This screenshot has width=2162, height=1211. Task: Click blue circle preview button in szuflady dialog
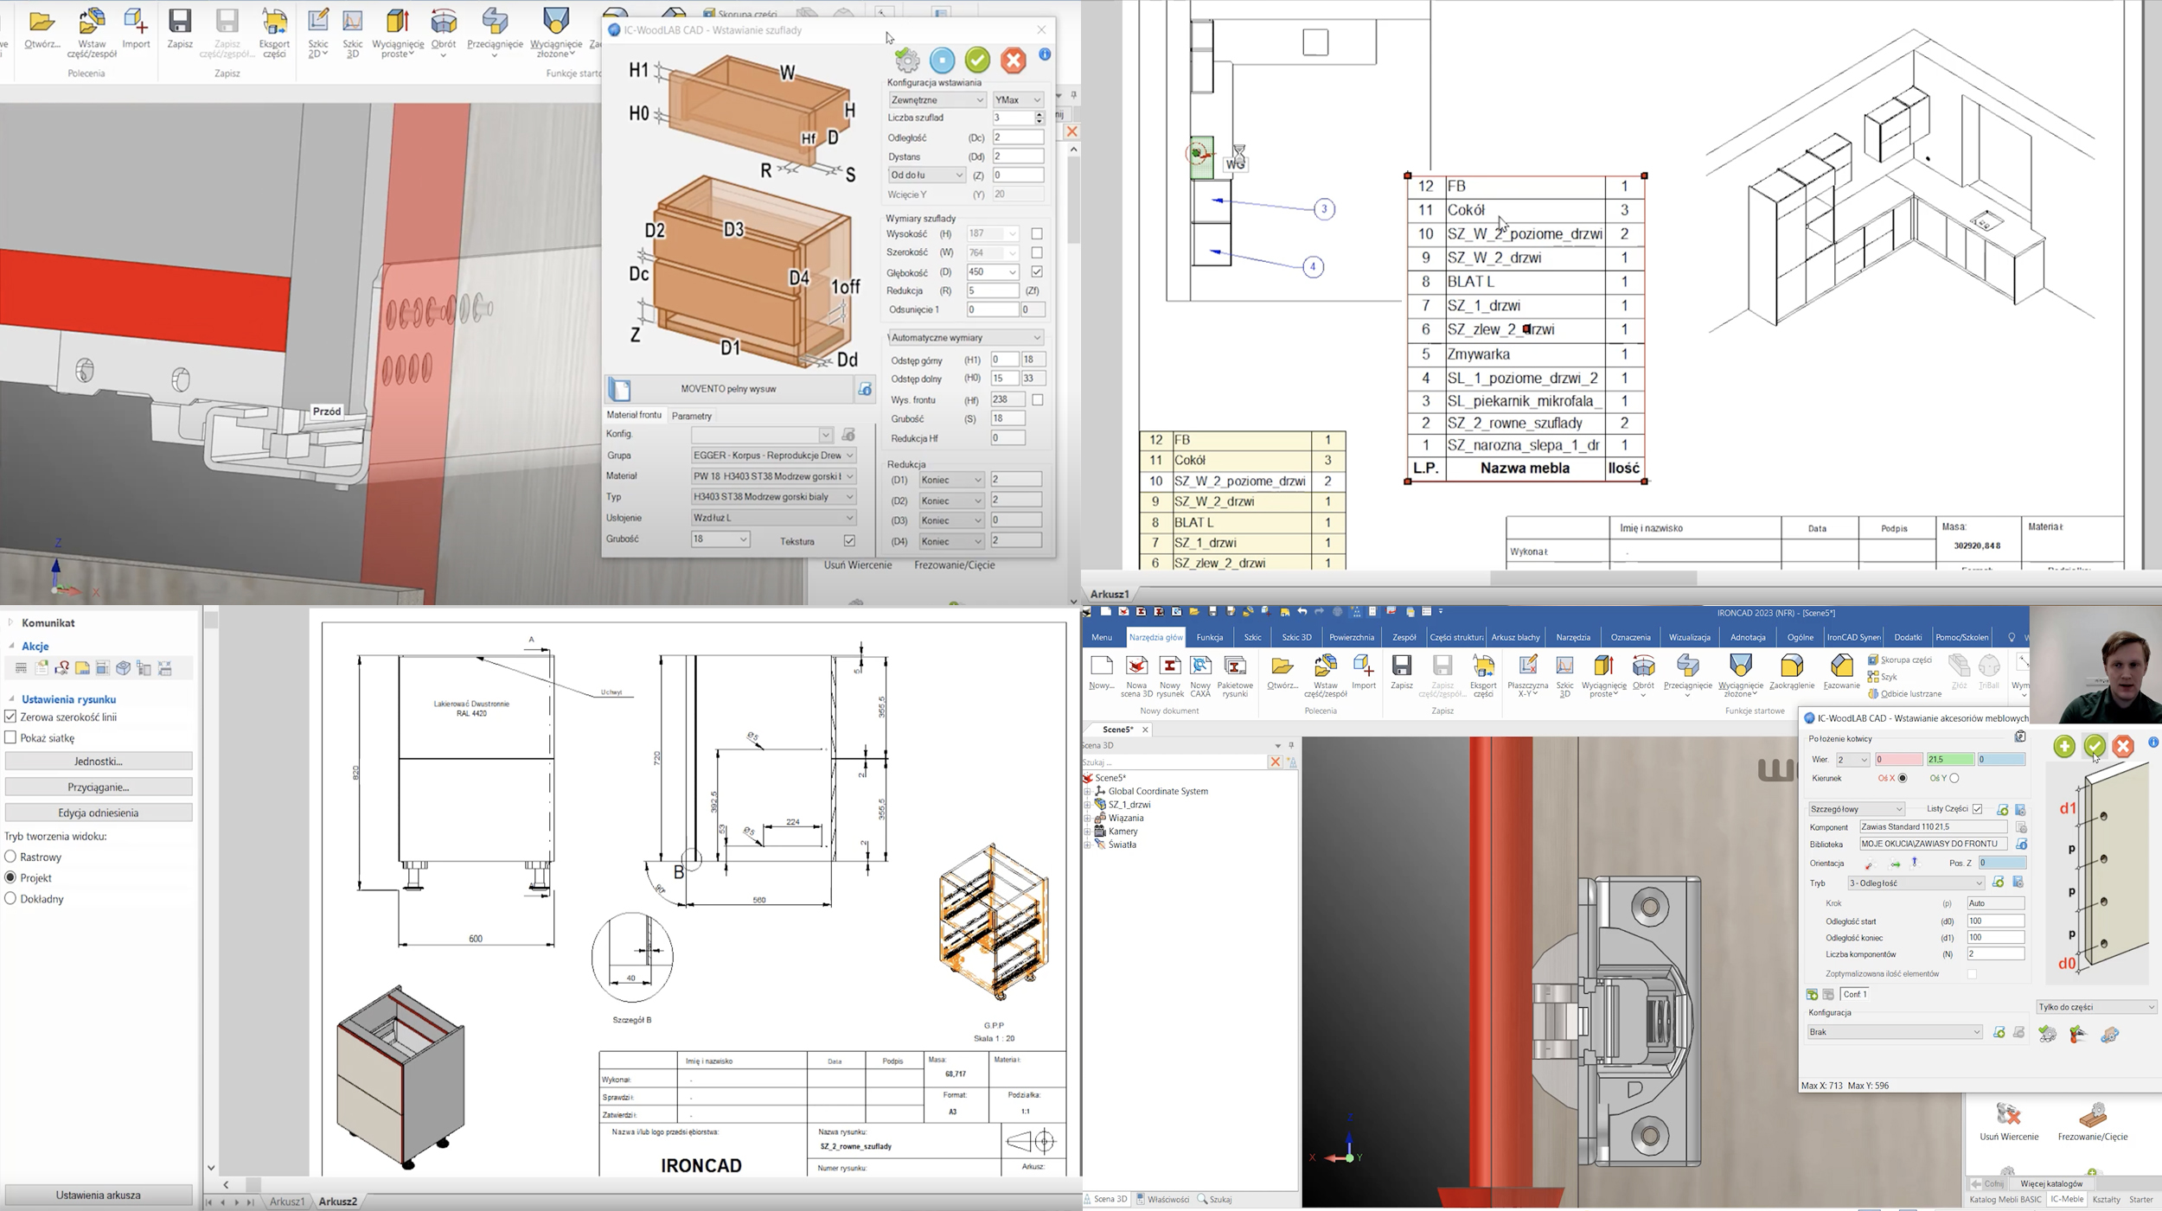coord(943,60)
